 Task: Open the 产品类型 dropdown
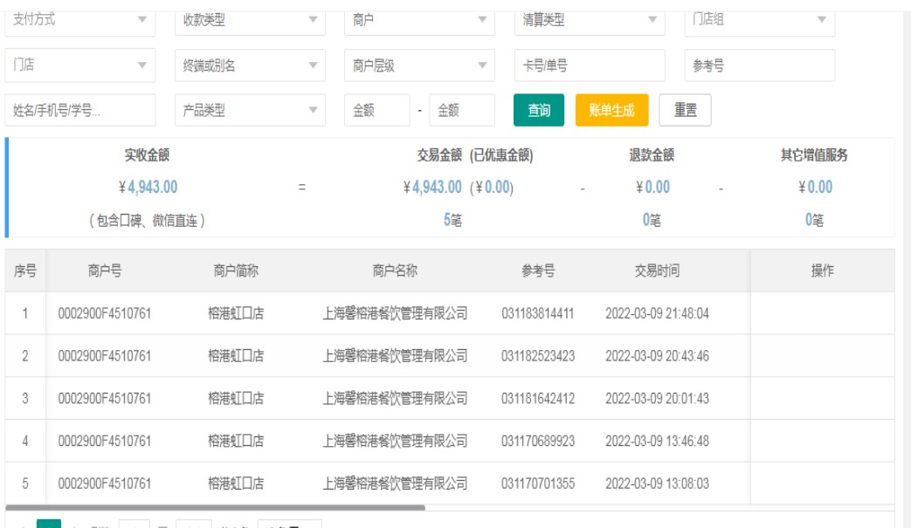click(250, 111)
